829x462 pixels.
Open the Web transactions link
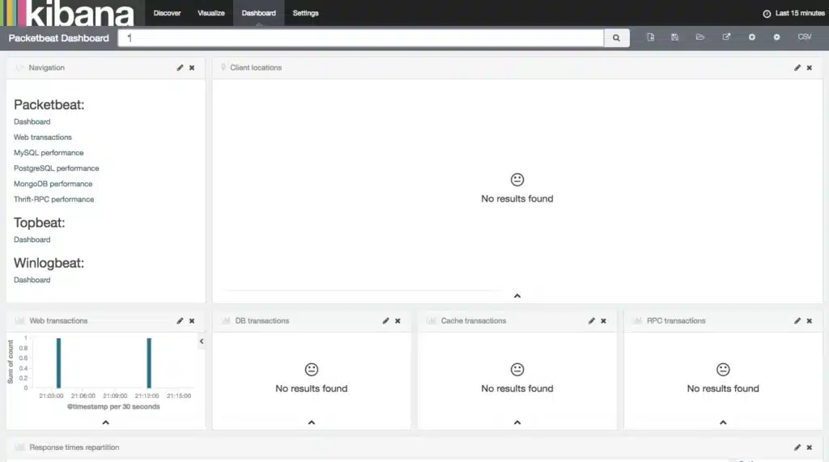tap(42, 137)
